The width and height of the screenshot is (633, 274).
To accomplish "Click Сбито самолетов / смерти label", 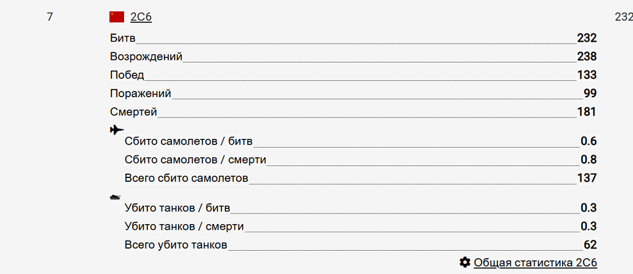I will [x=196, y=160].
